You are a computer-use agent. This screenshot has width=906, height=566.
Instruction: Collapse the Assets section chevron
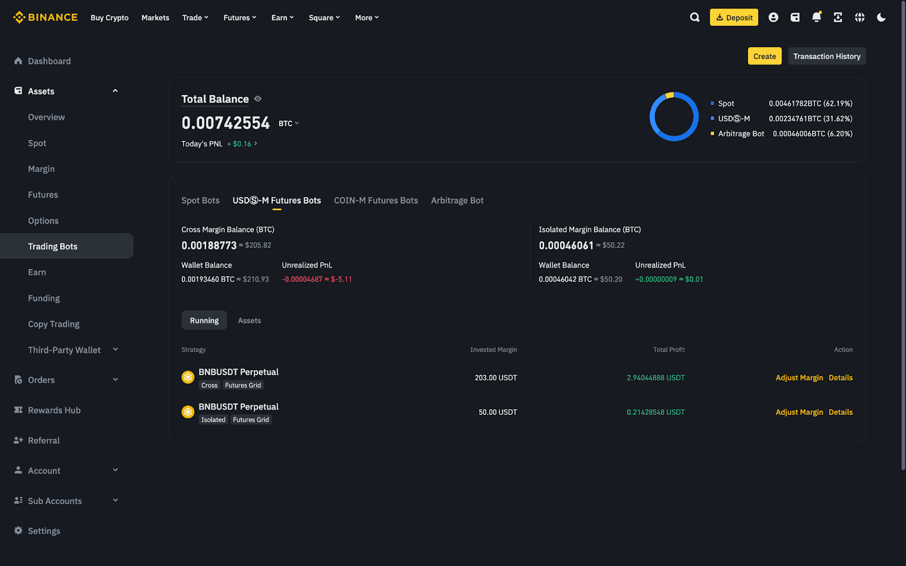point(116,91)
